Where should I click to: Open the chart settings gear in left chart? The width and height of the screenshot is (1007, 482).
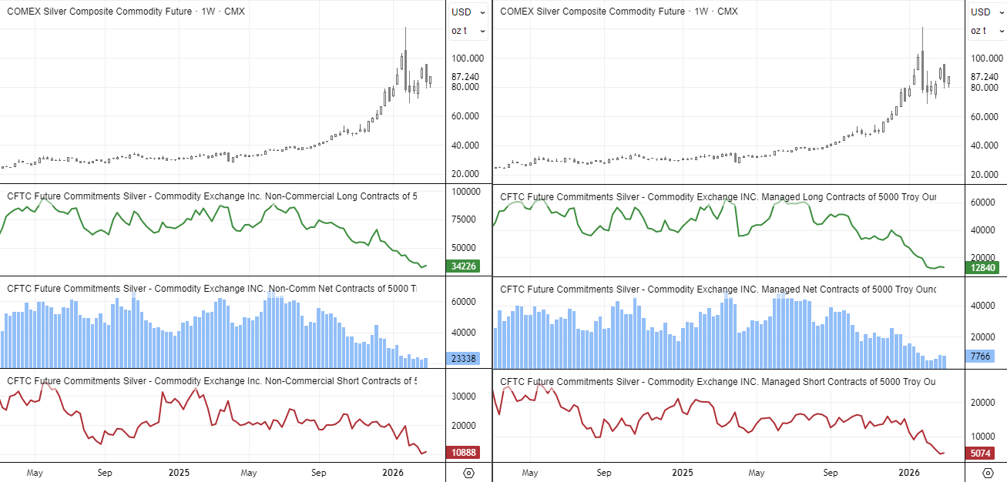click(468, 472)
